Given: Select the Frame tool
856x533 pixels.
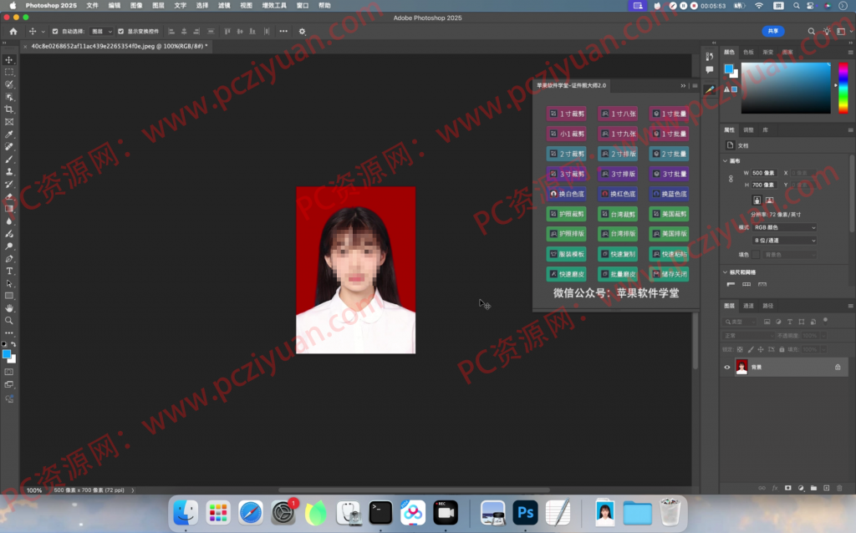Looking at the screenshot, I should pos(9,122).
